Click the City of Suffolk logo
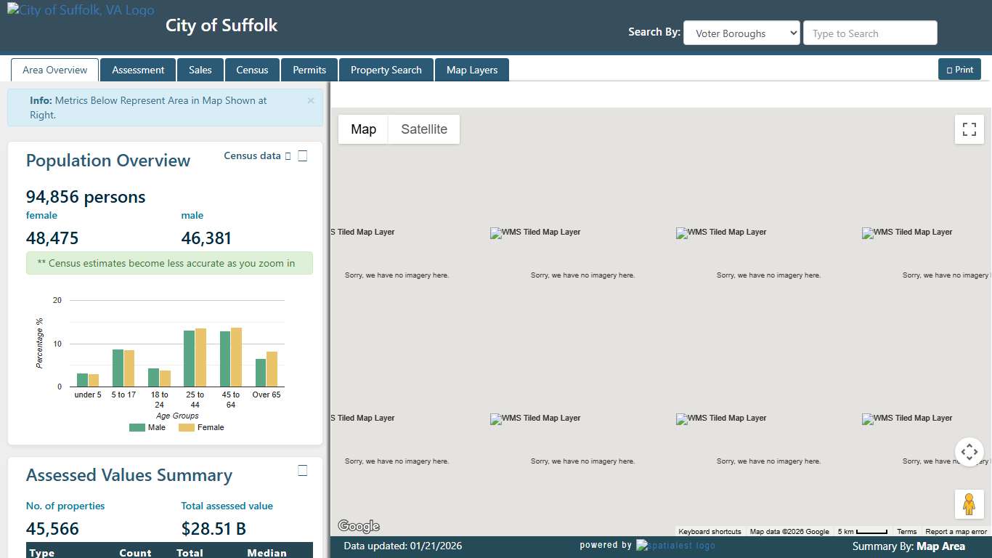 point(80,9)
